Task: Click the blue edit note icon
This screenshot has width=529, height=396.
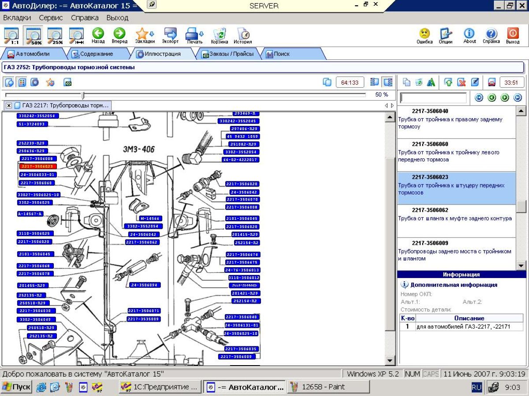Action: click(x=475, y=82)
